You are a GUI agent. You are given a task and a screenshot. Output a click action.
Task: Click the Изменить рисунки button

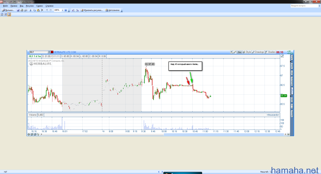pos(92,10)
